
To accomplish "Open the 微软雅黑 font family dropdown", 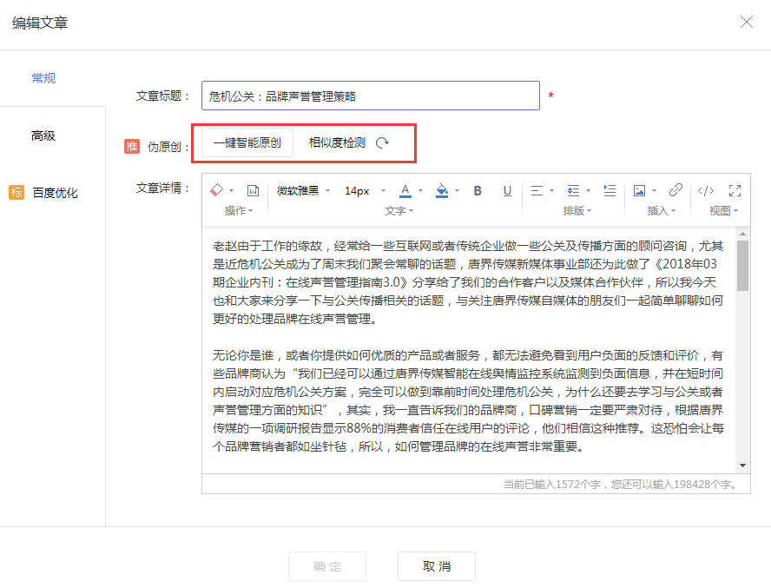I will [x=303, y=190].
